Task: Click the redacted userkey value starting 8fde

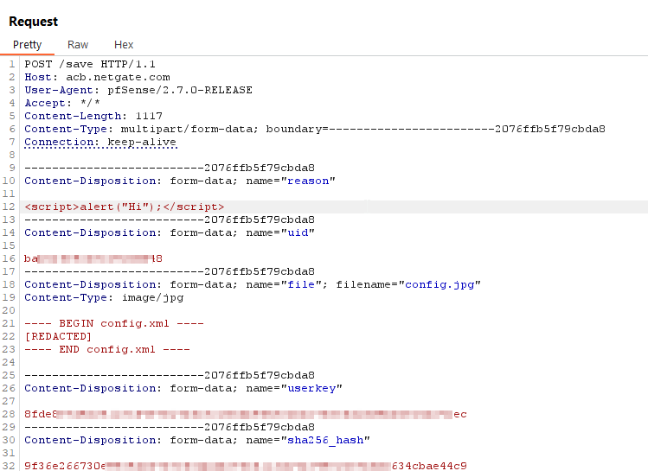Action: [246, 414]
